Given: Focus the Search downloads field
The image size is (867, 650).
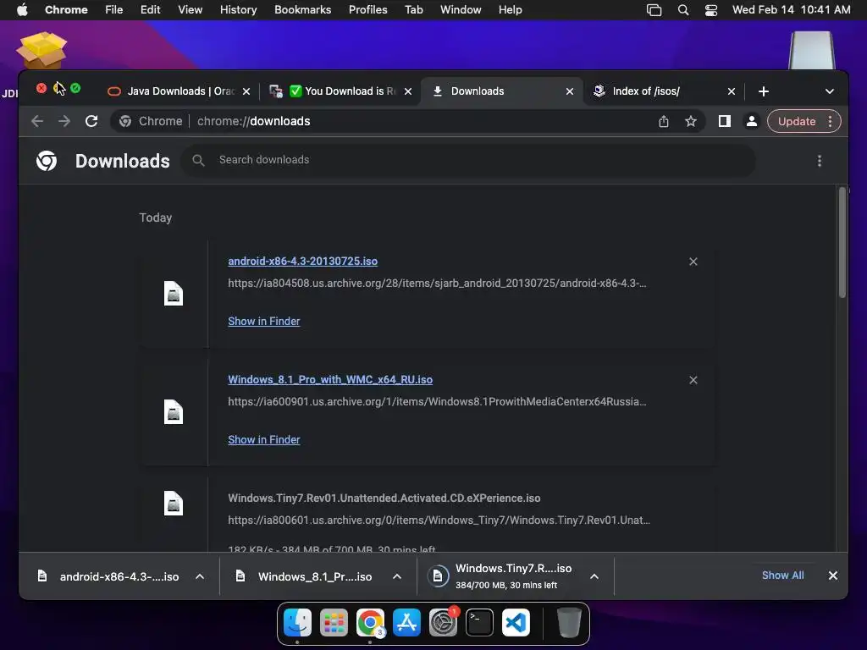Looking at the screenshot, I should 469,160.
